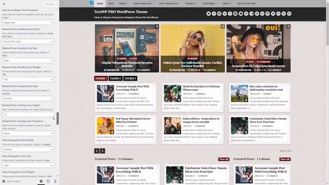Open post Fatebuntur Stoici Haec Omnia in featured grid
Viewport: 329px width, 185px height.
(268, 120)
